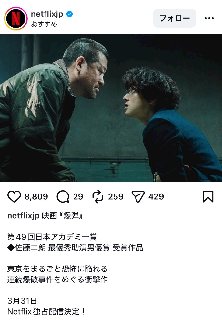The height and width of the screenshot is (322, 222).
Task: Open the Netflix profile picture story ring
Action: [x=16, y=18]
